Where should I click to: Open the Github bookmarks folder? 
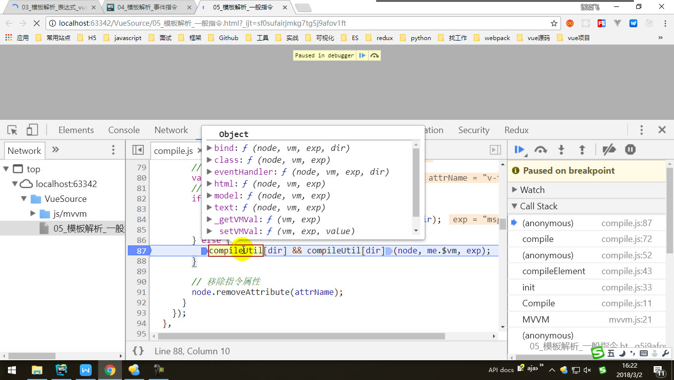point(223,38)
